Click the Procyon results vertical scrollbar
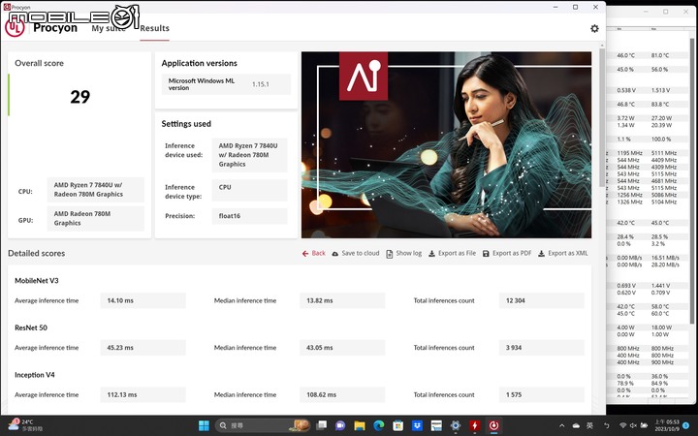The image size is (698, 436). 602,228
